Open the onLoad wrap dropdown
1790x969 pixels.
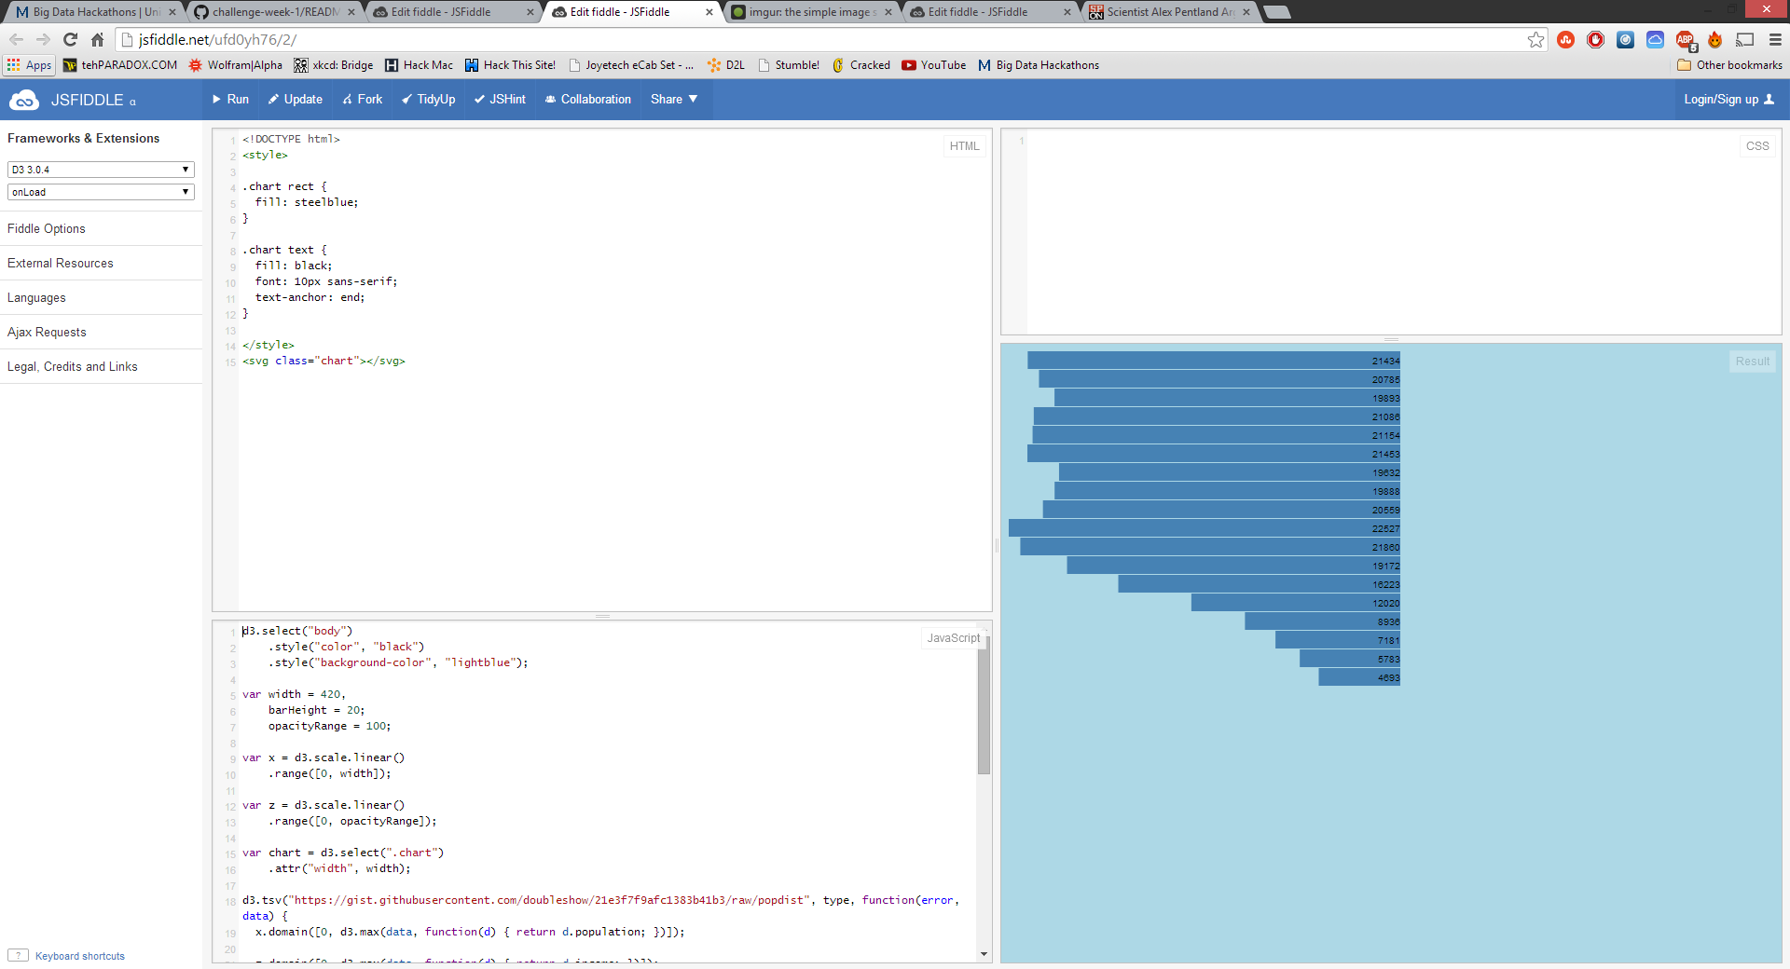[101, 192]
